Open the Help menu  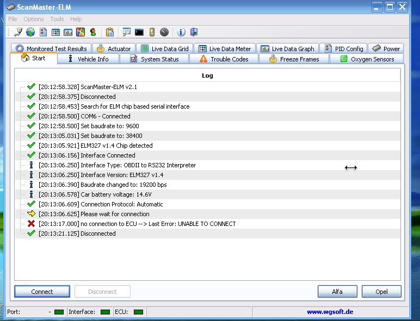pos(76,19)
